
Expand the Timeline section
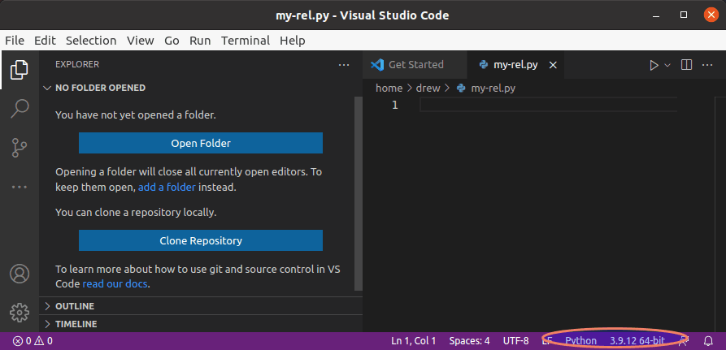click(76, 324)
